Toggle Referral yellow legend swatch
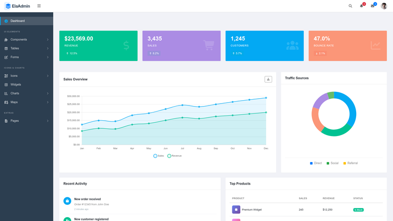393x221 pixels. click(x=345, y=164)
